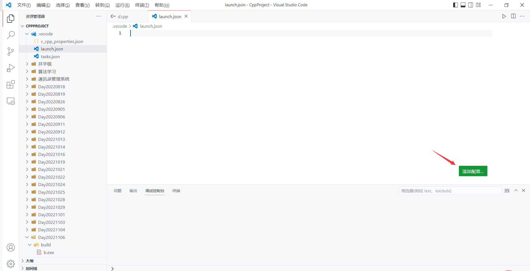
Task: Open the 查看(V) menu
Action: click(x=82, y=5)
